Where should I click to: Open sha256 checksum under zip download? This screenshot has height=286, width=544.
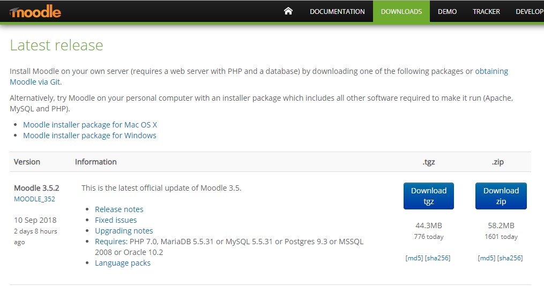pos(510,258)
